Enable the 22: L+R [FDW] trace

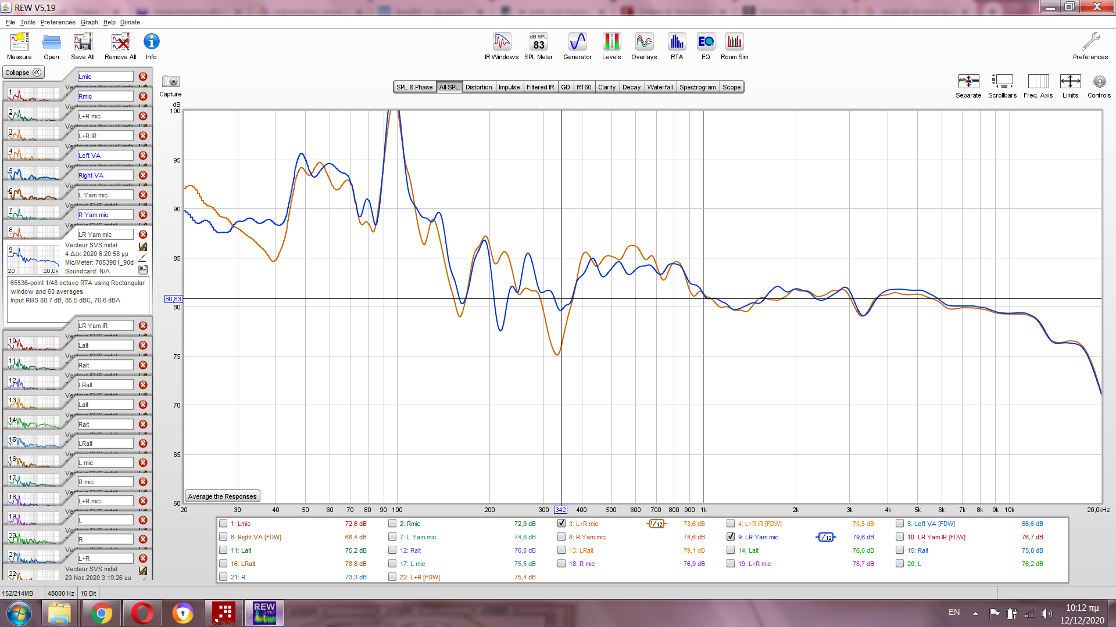[x=392, y=577]
